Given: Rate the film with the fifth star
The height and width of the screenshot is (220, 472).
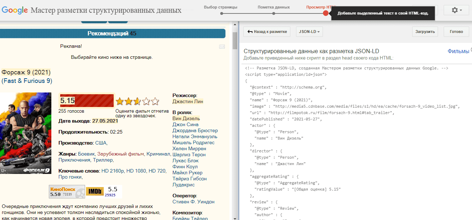Looking at the screenshot, I should pos(155,102).
